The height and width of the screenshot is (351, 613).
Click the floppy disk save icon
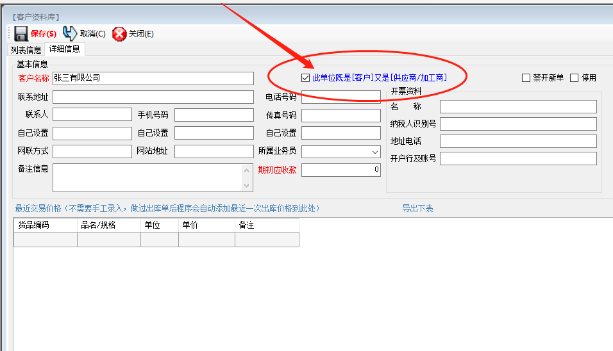21,33
